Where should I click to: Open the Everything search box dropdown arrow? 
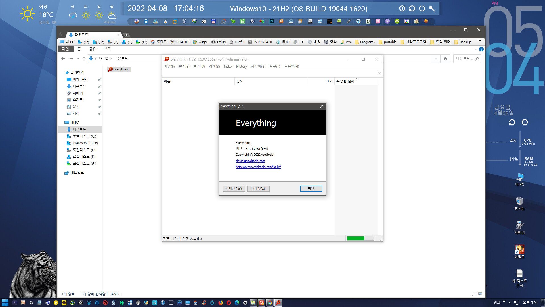coord(379,73)
